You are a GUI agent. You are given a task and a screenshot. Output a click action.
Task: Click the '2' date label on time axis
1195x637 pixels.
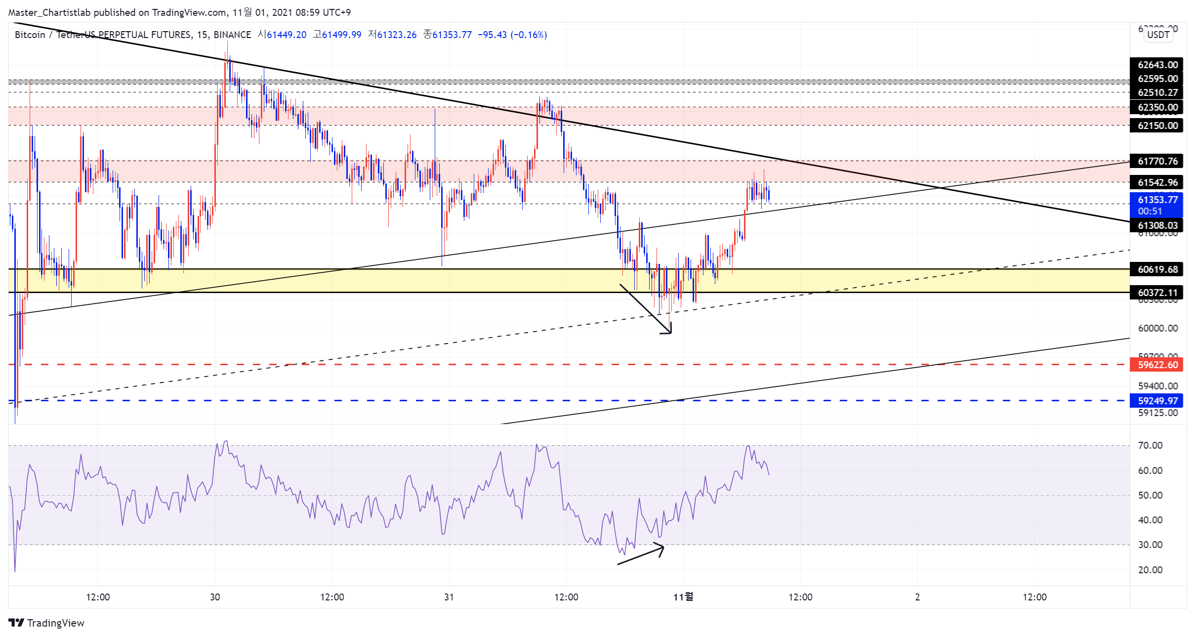coord(917,597)
